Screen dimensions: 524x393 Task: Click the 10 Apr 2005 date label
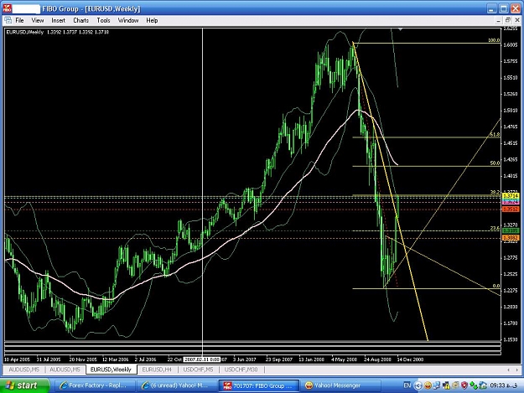coord(18,359)
